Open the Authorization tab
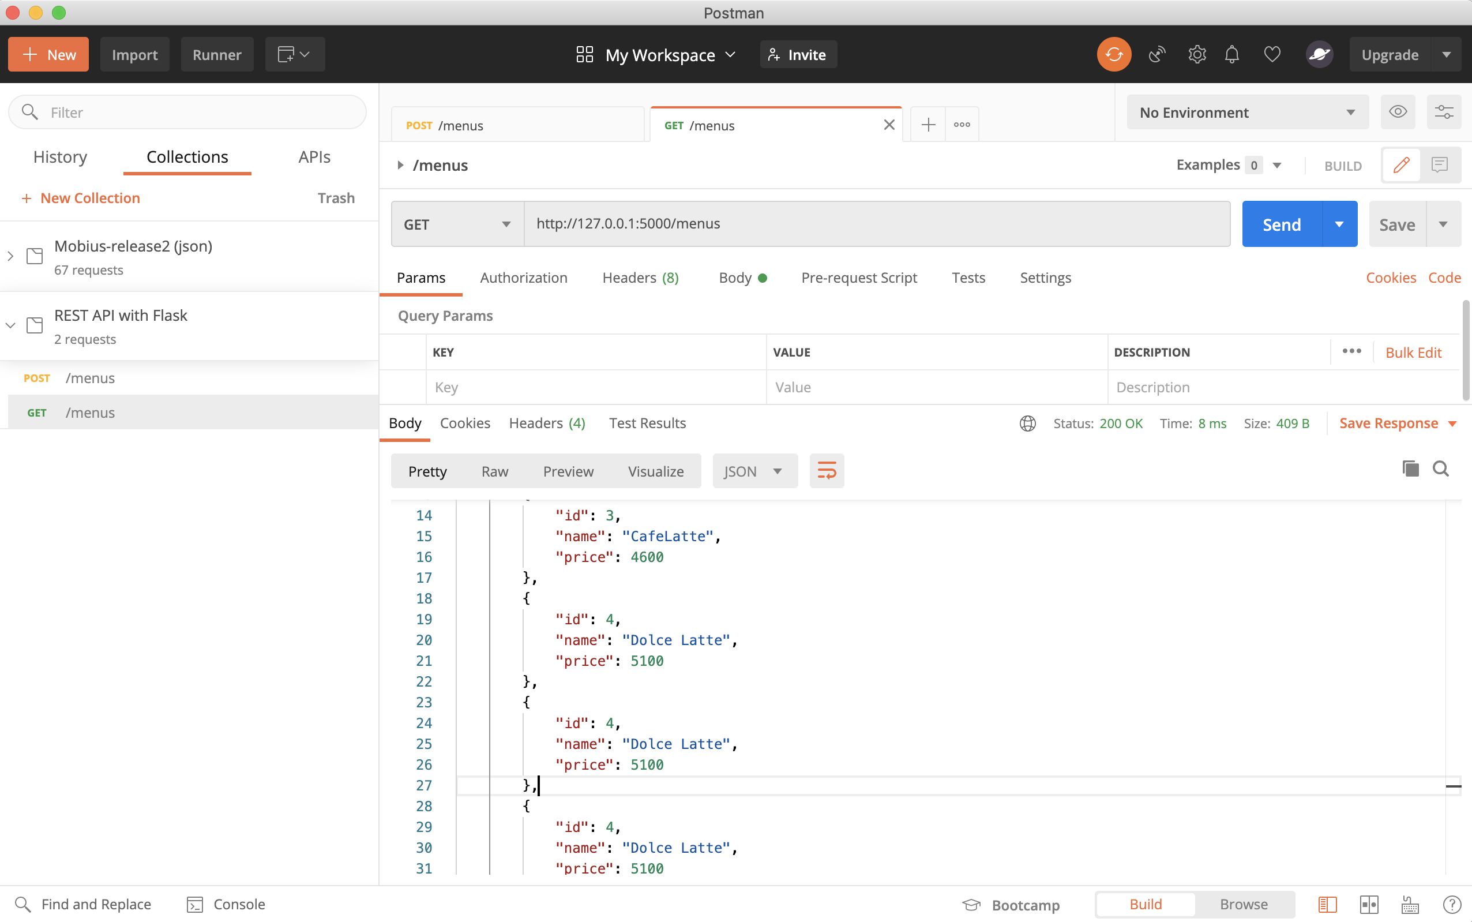This screenshot has height=922, width=1472. (x=523, y=278)
